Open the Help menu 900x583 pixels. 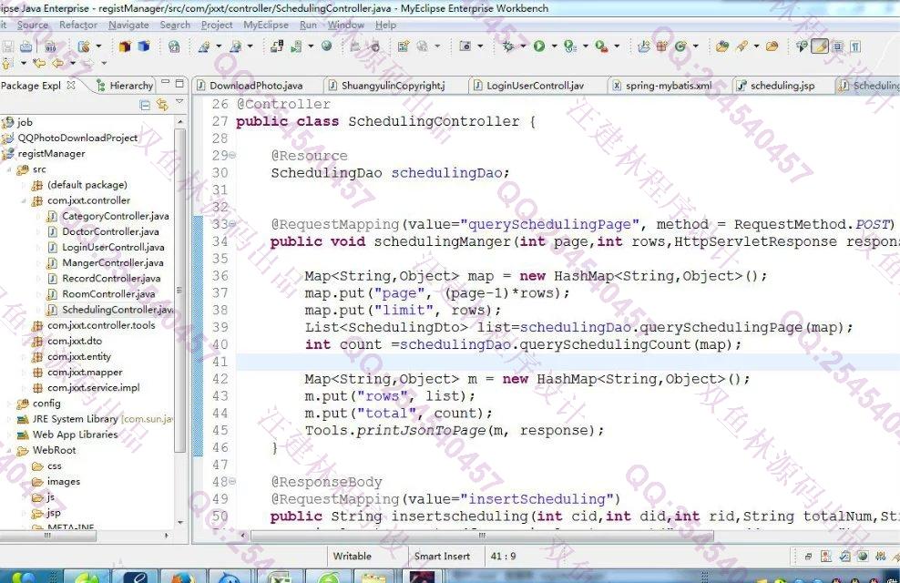(x=385, y=25)
